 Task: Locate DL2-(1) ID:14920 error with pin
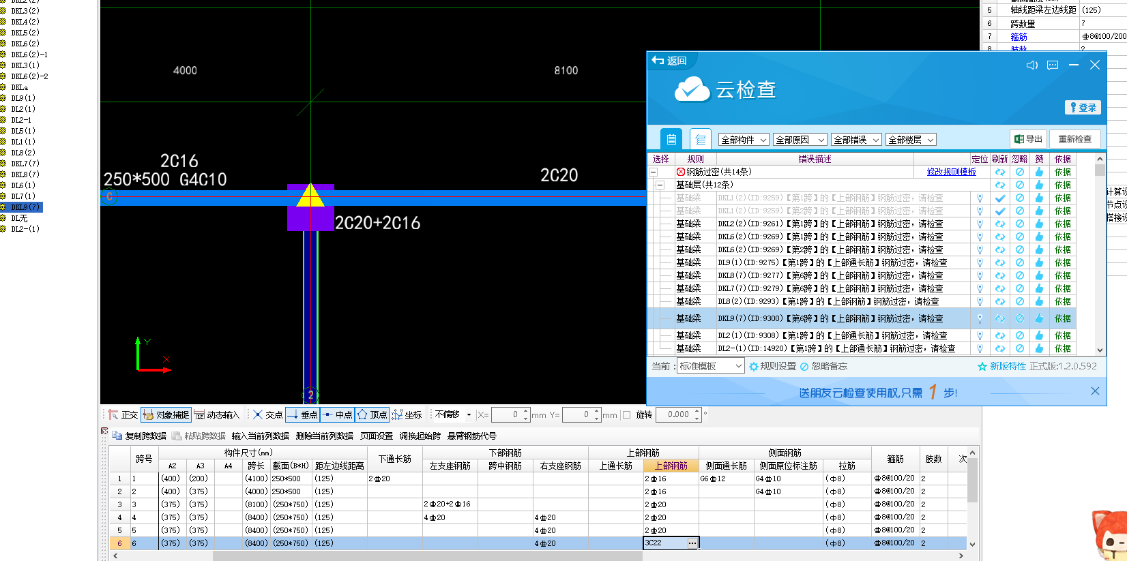coord(980,348)
